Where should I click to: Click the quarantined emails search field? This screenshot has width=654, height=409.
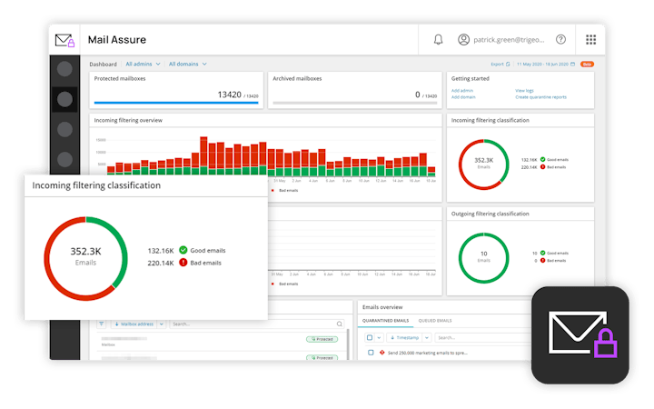(x=484, y=337)
